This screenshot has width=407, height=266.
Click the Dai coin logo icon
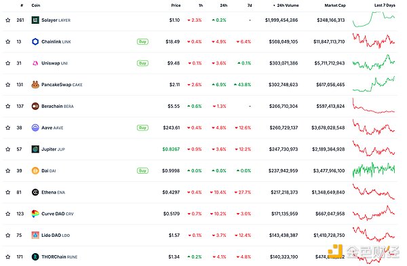pyautogui.click(x=35, y=171)
